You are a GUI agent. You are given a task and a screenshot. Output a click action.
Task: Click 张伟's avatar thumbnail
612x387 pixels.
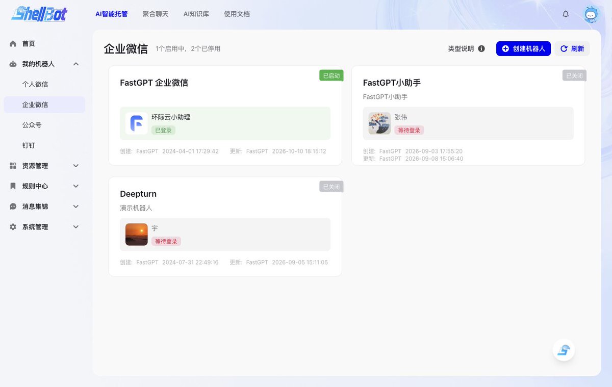tap(379, 123)
